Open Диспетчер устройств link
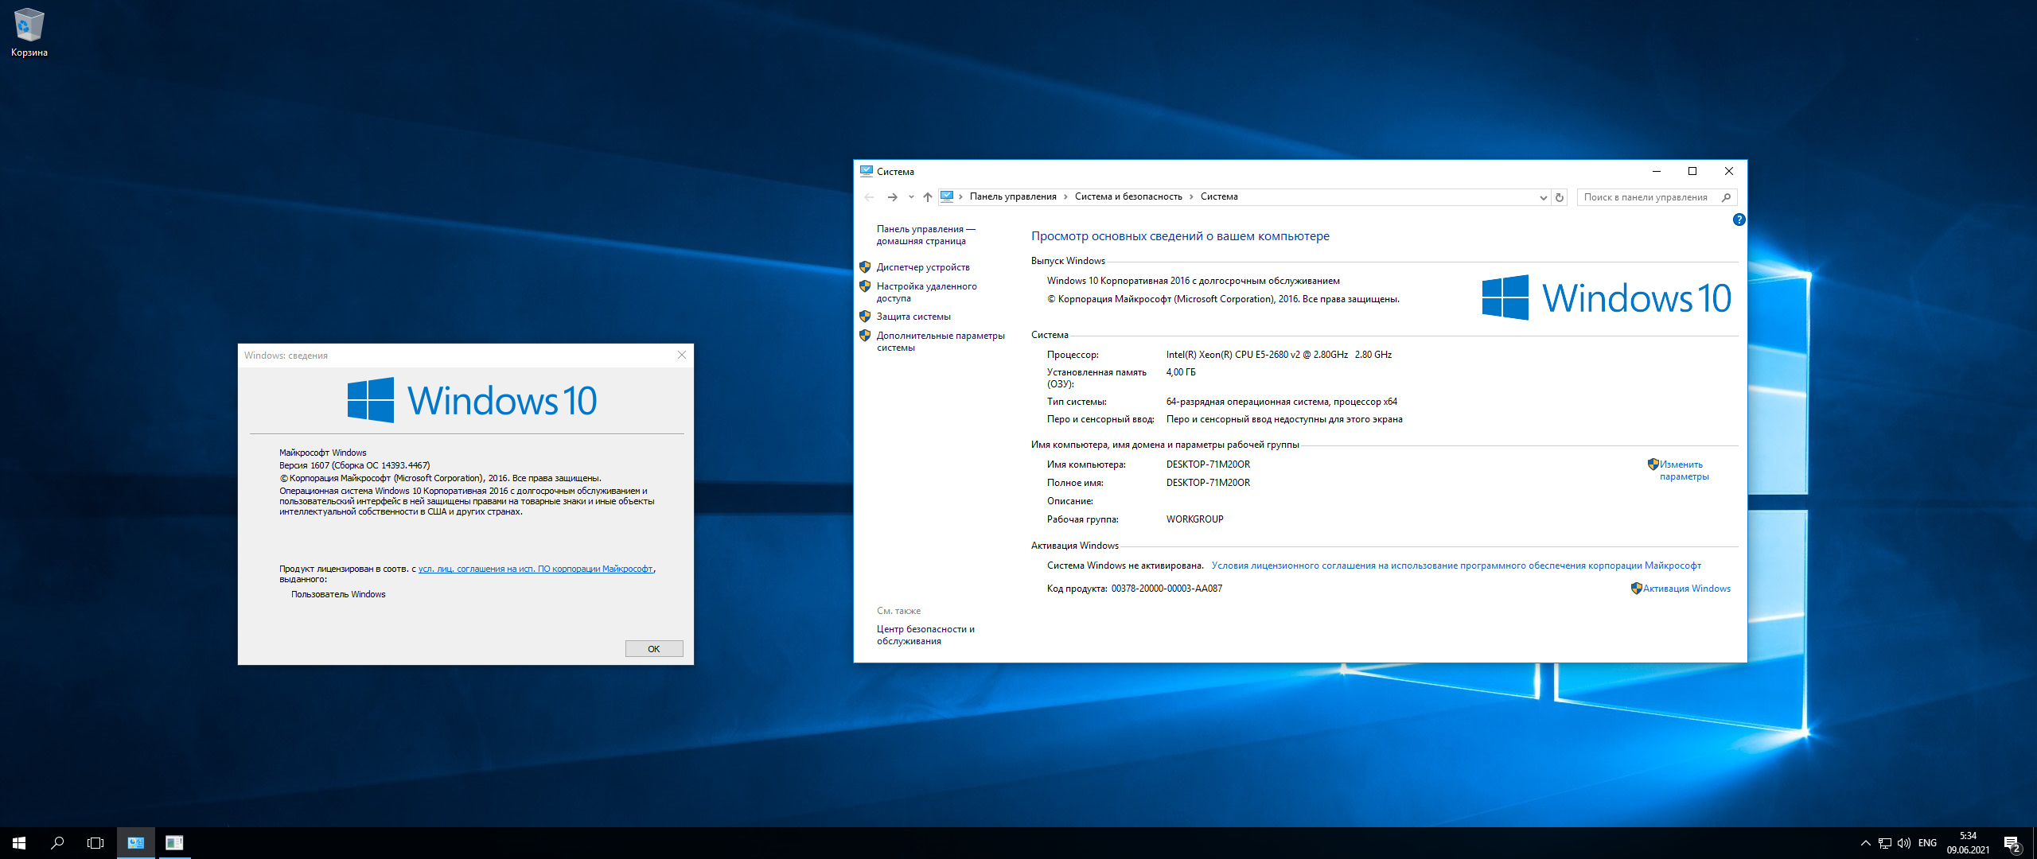The height and width of the screenshot is (859, 2037). point(922,267)
